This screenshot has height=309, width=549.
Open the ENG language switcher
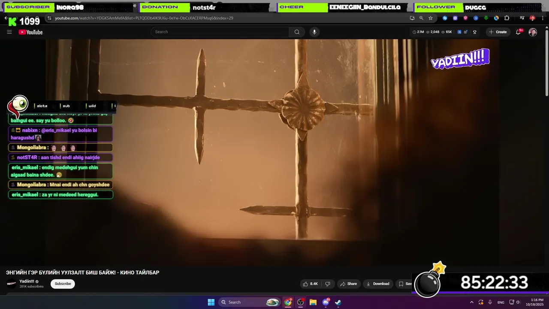point(501,302)
